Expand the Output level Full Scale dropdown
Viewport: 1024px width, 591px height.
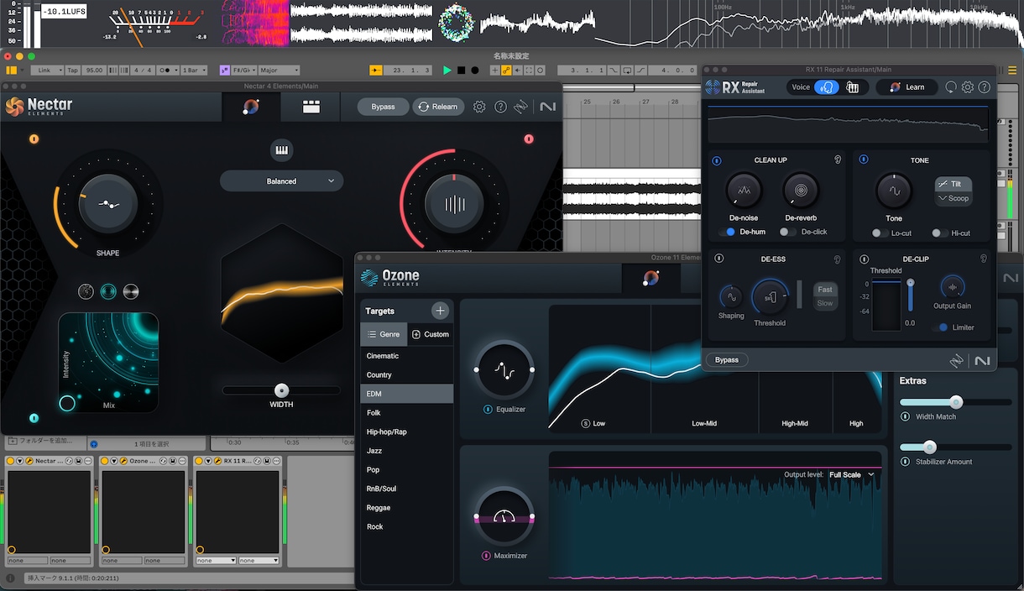click(x=852, y=474)
